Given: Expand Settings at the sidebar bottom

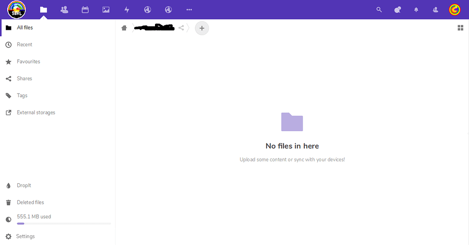Looking at the screenshot, I should (25, 236).
